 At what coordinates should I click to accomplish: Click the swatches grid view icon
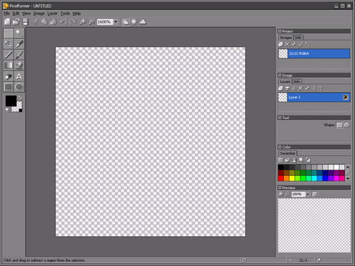[x=280, y=160]
